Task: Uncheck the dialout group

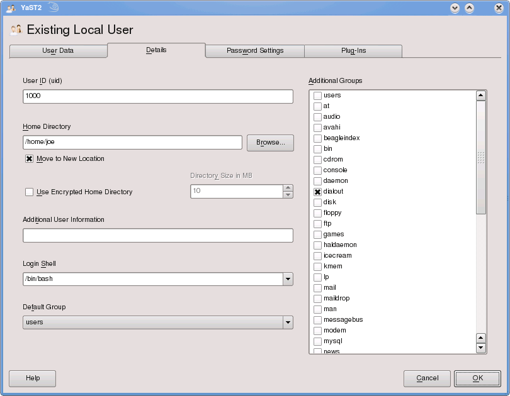Action: point(317,192)
